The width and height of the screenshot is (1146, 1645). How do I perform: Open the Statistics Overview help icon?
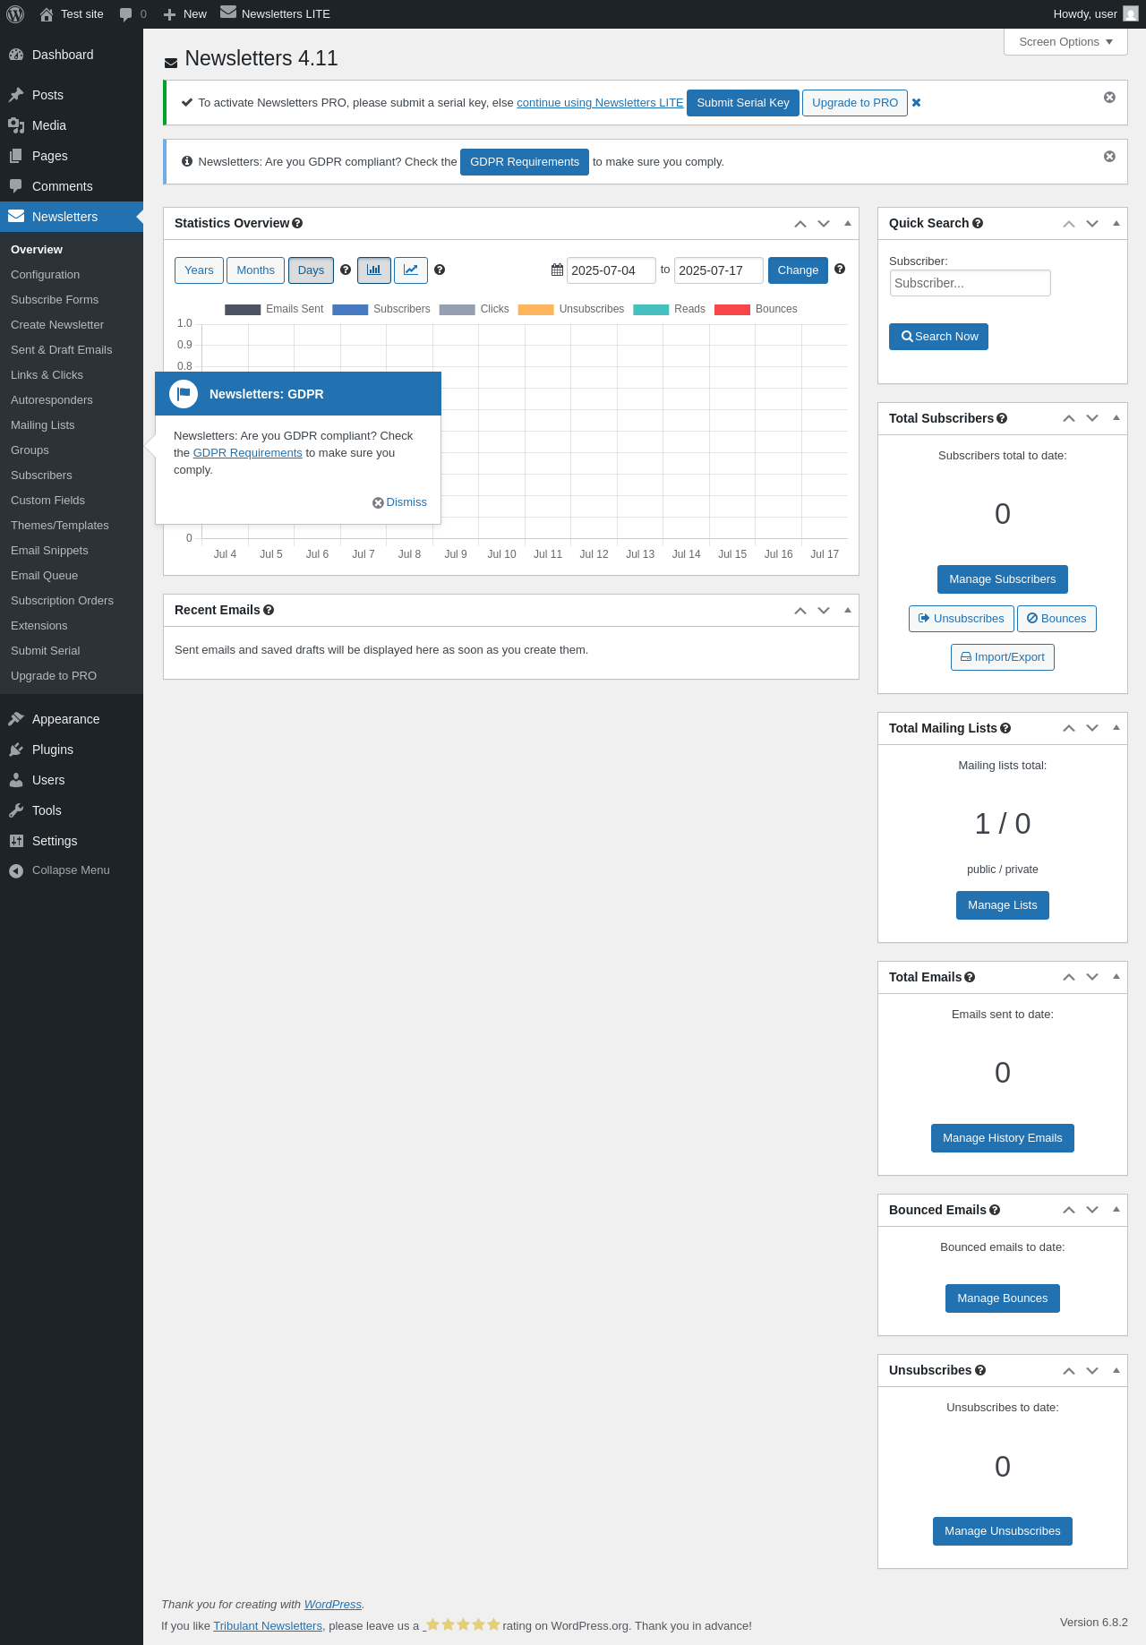pos(297,223)
